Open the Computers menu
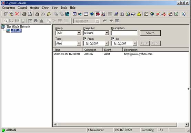 pyautogui.click(x=8, y=8)
